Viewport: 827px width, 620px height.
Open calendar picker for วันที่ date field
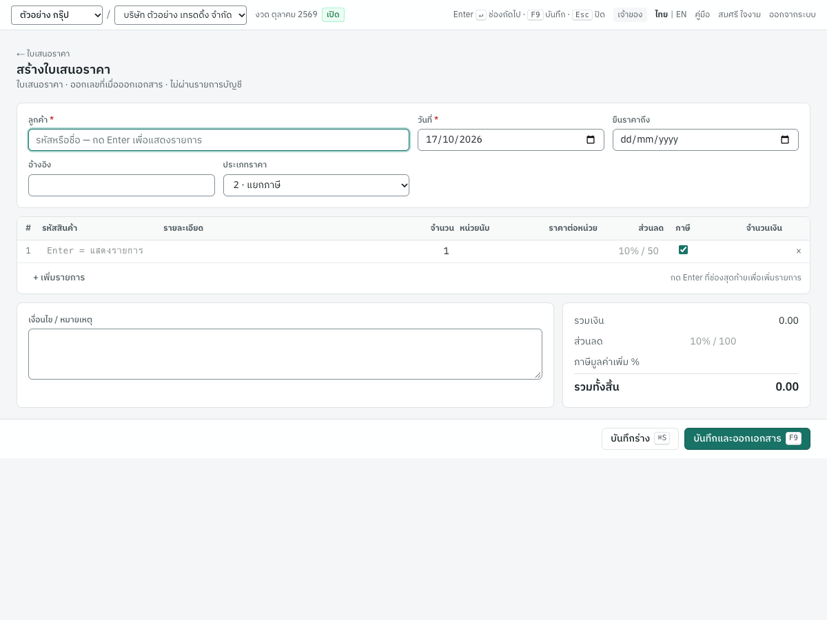591,140
